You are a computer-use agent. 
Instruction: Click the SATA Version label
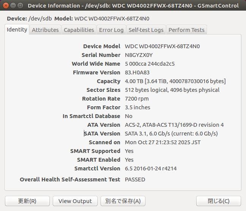(x=102, y=134)
